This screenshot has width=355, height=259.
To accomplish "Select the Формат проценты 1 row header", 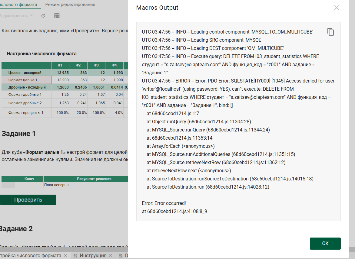I will tap(26, 113).
